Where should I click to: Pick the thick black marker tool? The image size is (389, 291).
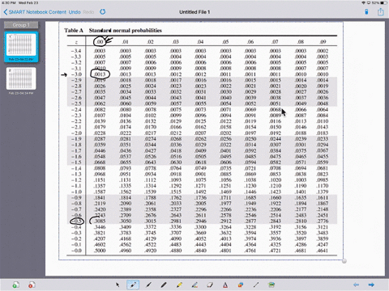pos(164,285)
